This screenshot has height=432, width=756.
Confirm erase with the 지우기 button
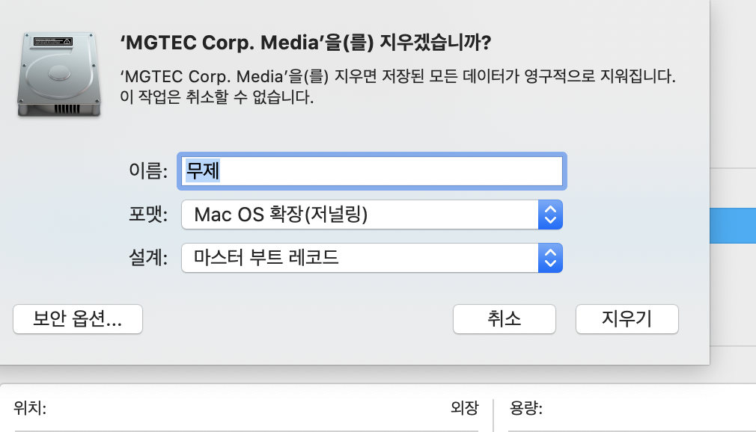(x=627, y=319)
